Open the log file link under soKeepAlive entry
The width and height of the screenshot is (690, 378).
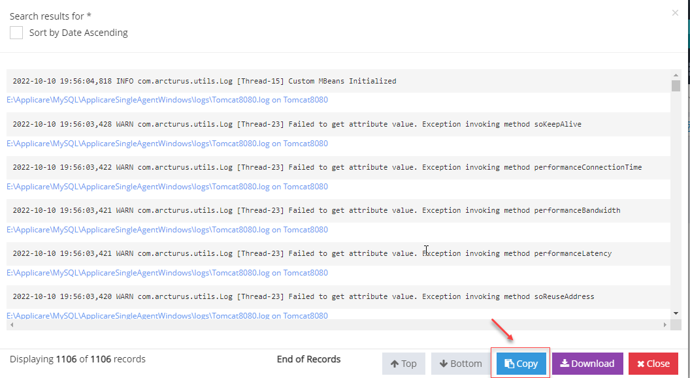click(167, 144)
